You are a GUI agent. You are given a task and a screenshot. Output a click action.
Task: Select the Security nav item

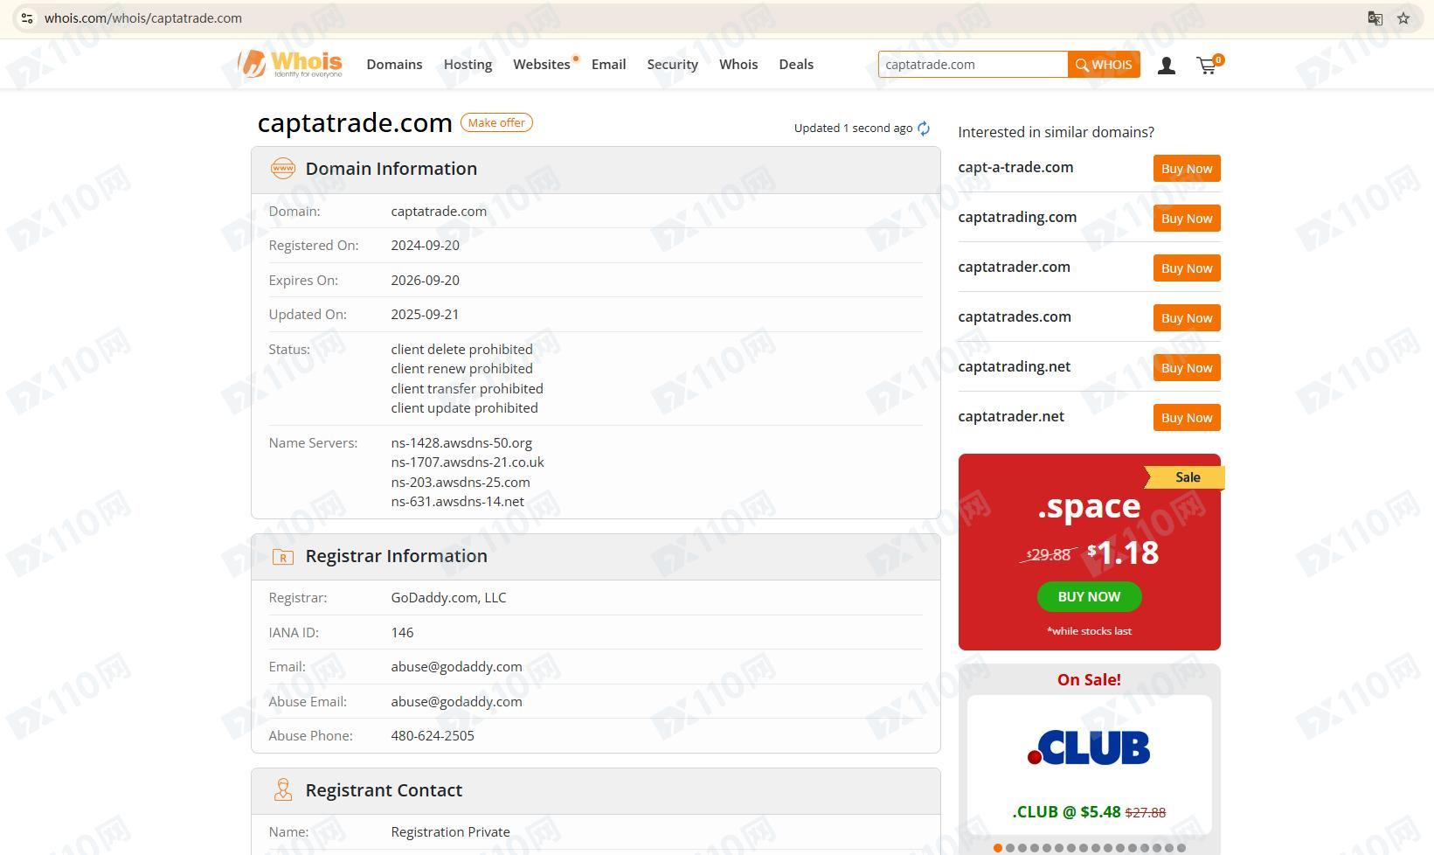672,65
